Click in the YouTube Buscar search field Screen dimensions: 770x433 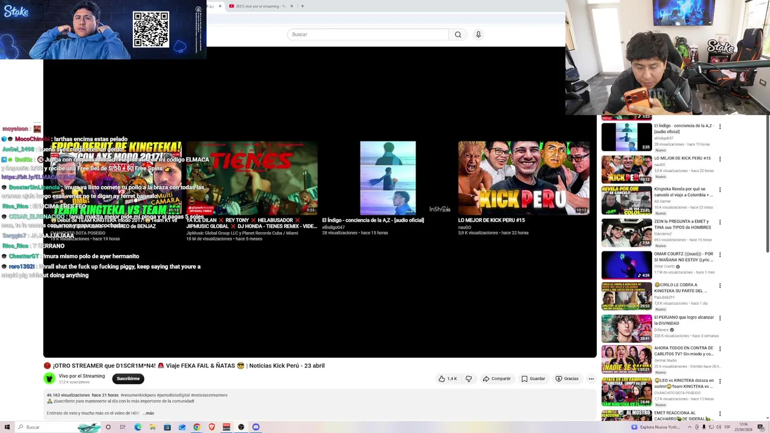point(368,34)
